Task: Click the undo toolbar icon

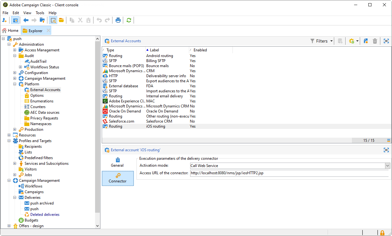Action: point(99,20)
